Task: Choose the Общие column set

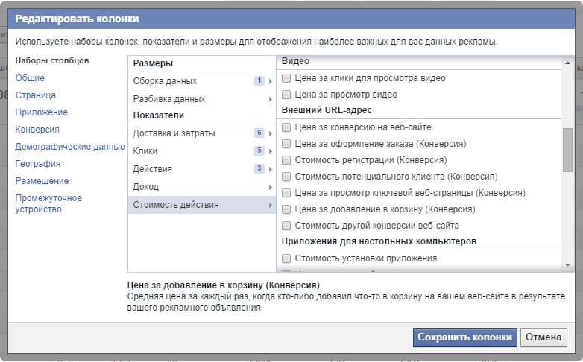Action: click(30, 78)
